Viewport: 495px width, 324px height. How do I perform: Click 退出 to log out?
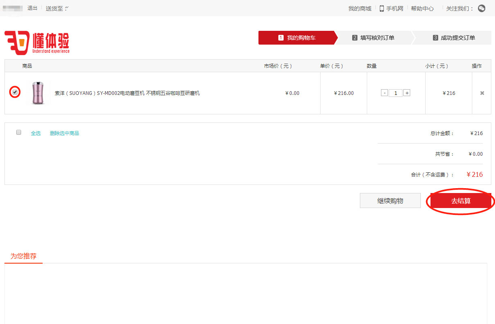click(x=32, y=8)
